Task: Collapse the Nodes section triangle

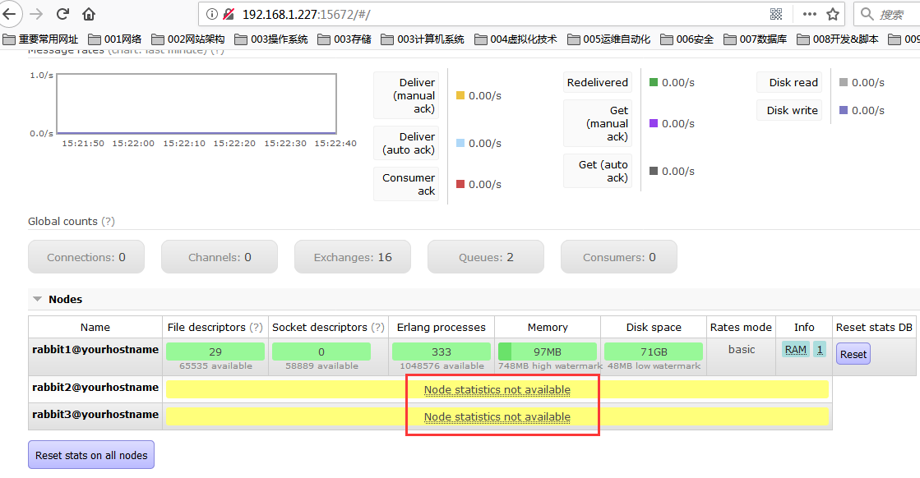Action: (36, 299)
